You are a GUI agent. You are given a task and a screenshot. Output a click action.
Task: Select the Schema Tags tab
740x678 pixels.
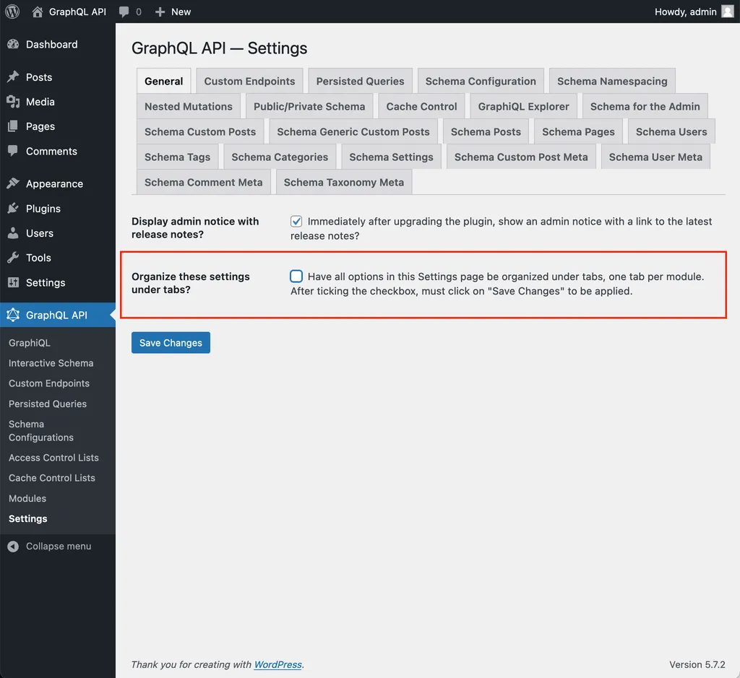[177, 157]
